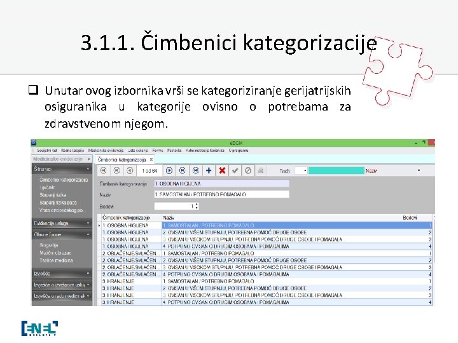Open Matični obrazac under Glavne forme
Image resolution: width=458 pixels, height=343 pixels.
[x=55, y=253]
